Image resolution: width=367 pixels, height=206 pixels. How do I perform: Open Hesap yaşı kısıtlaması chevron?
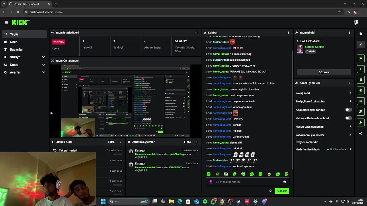350,126
